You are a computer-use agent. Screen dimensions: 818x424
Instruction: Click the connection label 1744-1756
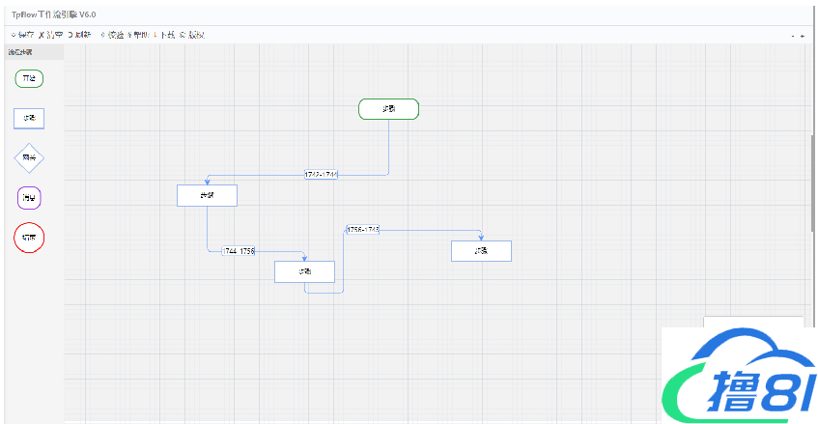tap(239, 251)
